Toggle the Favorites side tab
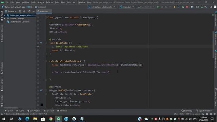The width and height of the screenshot is (217, 122). [x=2, y=101]
